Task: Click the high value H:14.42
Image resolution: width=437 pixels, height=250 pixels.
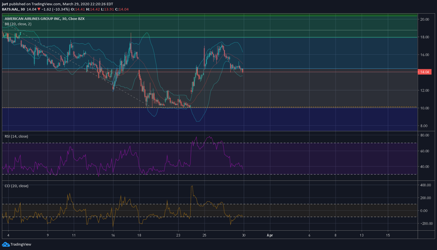Action: pyautogui.click(x=93, y=9)
